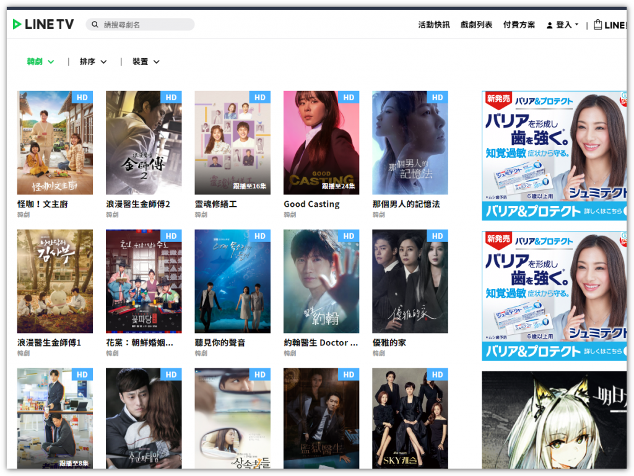Open the 花黨：朝鮮婚姻 poster thumbnail

[144, 281]
